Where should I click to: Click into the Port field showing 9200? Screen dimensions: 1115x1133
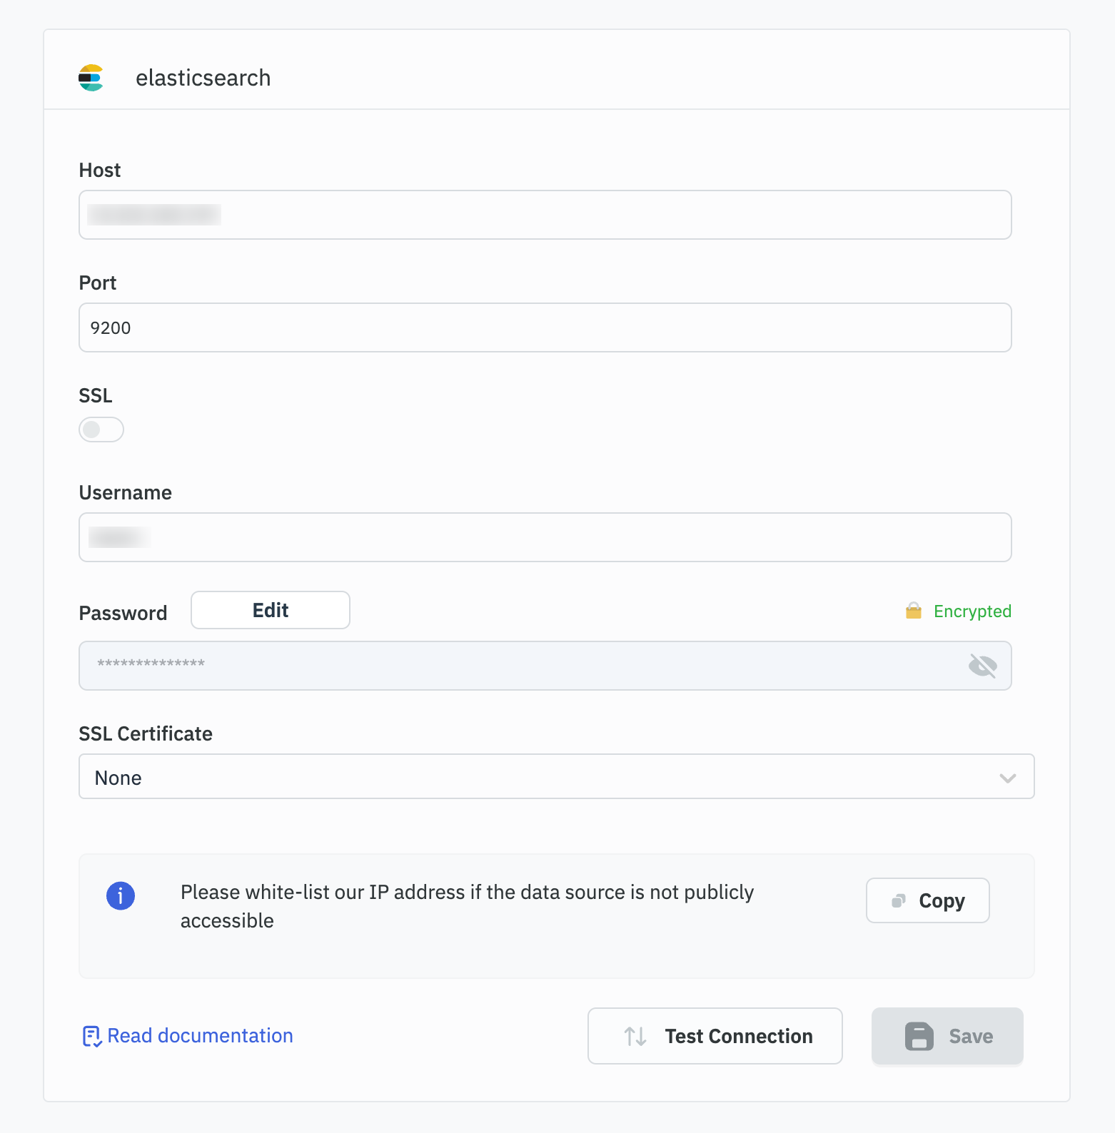545,327
